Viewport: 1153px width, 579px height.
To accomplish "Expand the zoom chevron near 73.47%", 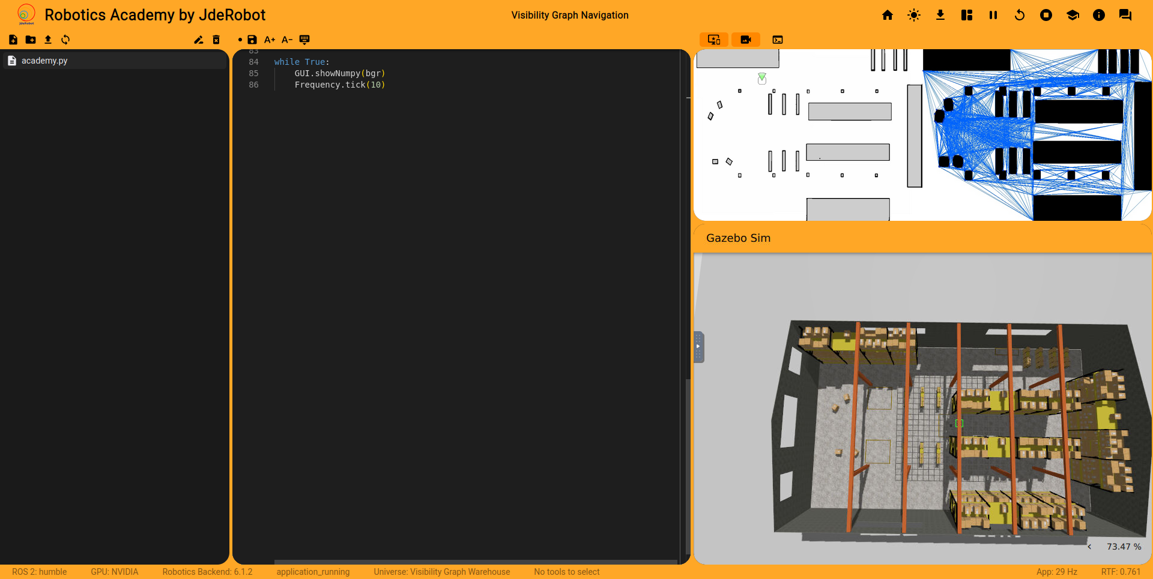I will tap(1090, 547).
